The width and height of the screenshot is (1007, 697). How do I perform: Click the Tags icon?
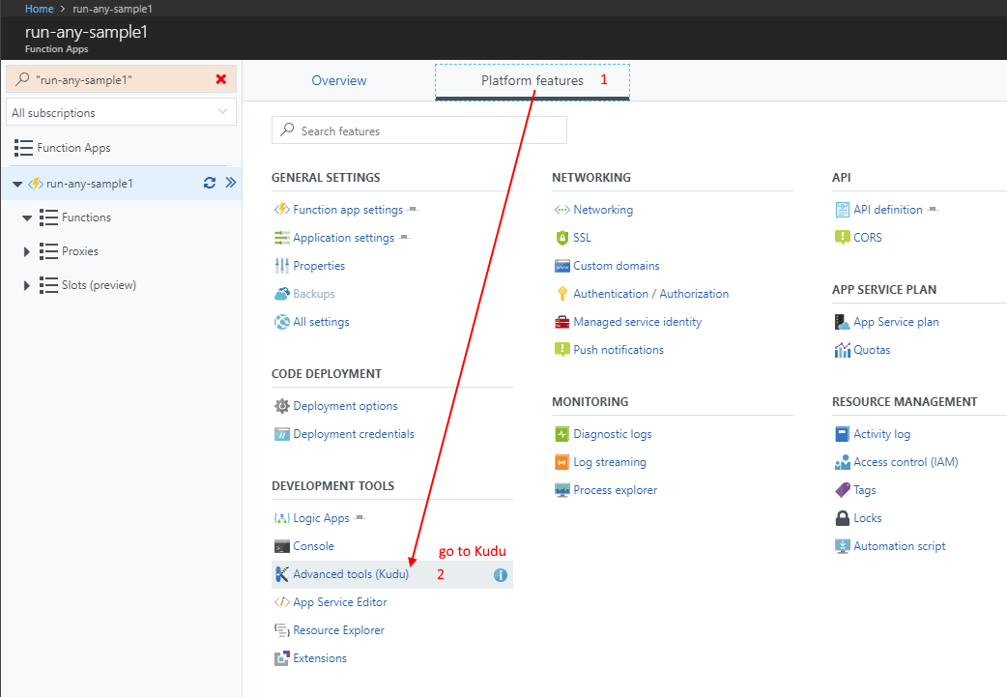842,490
